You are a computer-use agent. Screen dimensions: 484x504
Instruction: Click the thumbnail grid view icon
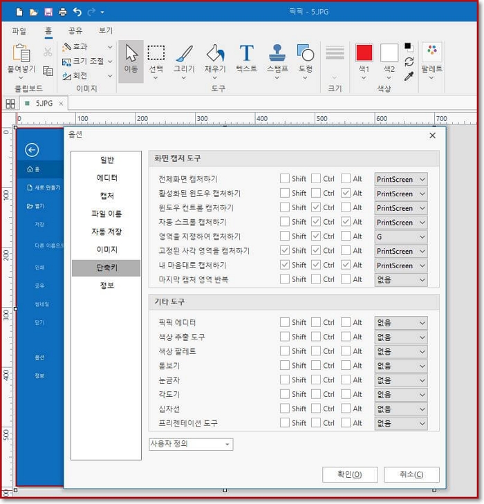pos(10,104)
